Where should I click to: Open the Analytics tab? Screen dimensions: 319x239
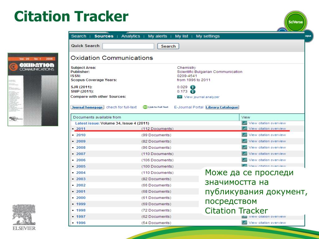pos(131,36)
